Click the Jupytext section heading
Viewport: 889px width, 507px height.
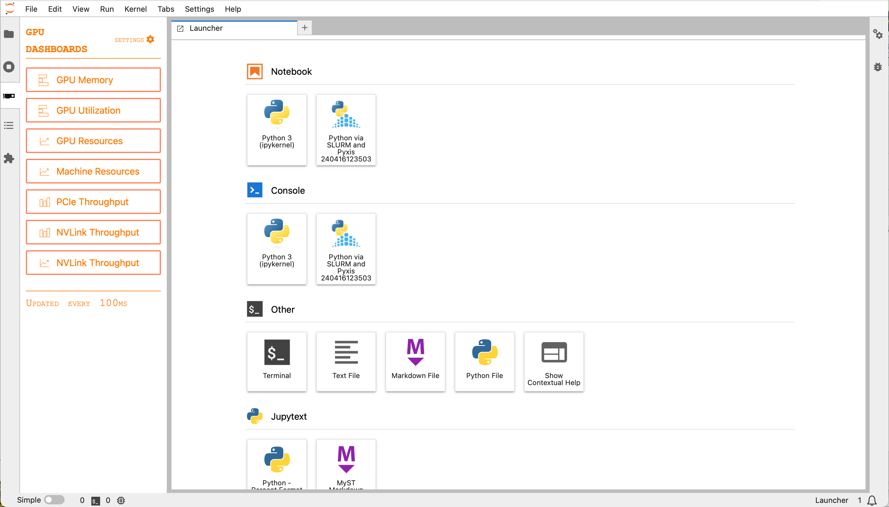[x=289, y=416]
